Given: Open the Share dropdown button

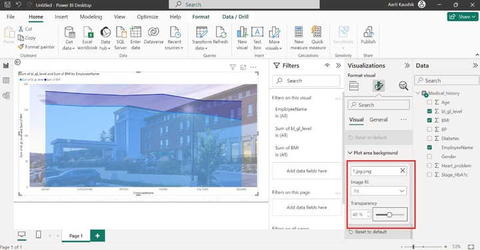Looking at the screenshot, I should coord(463,17).
